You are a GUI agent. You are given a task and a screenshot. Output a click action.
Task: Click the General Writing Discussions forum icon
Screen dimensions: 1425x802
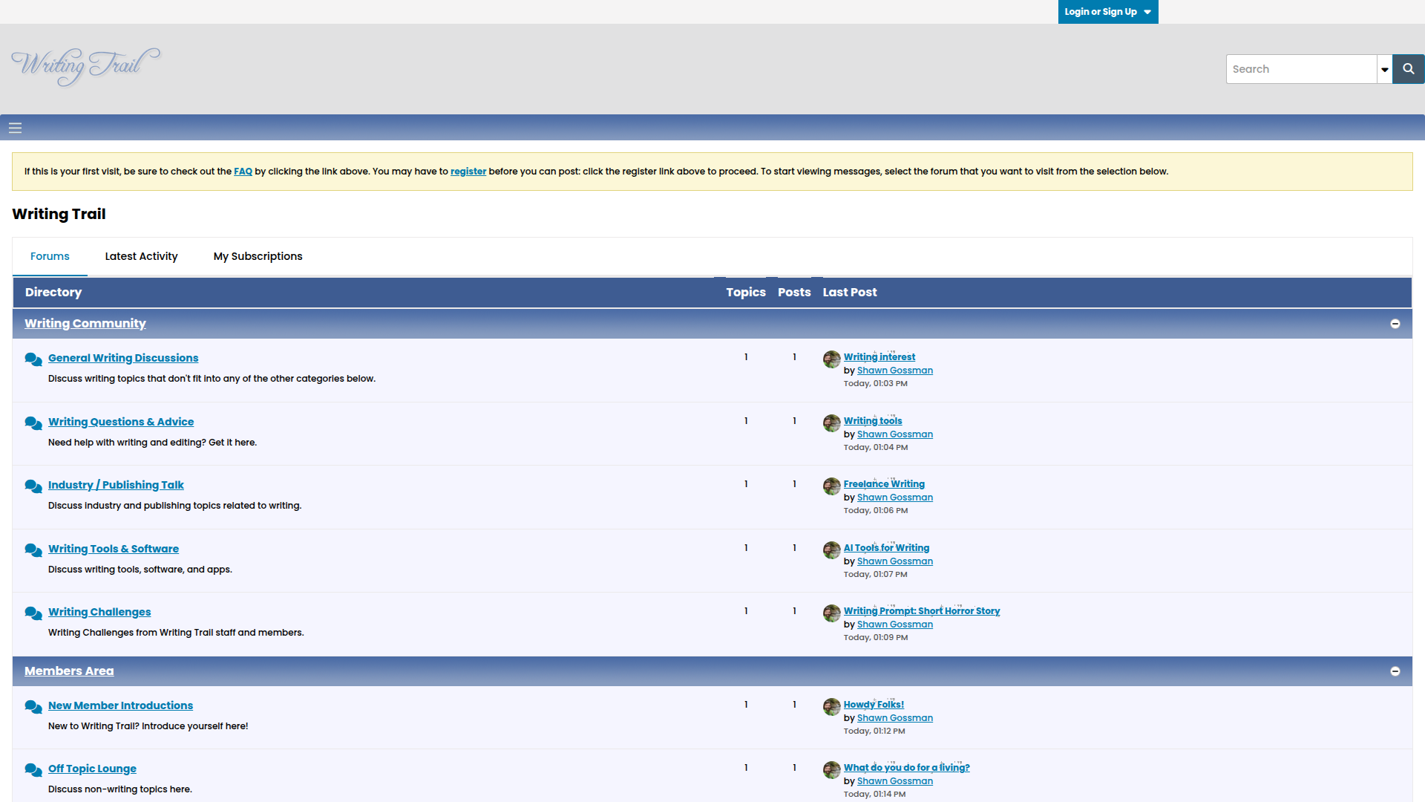click(x=33, y=359)
